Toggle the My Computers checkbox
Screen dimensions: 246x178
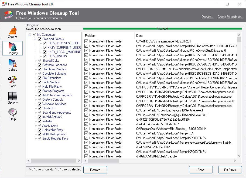click(x=35, y=35)
